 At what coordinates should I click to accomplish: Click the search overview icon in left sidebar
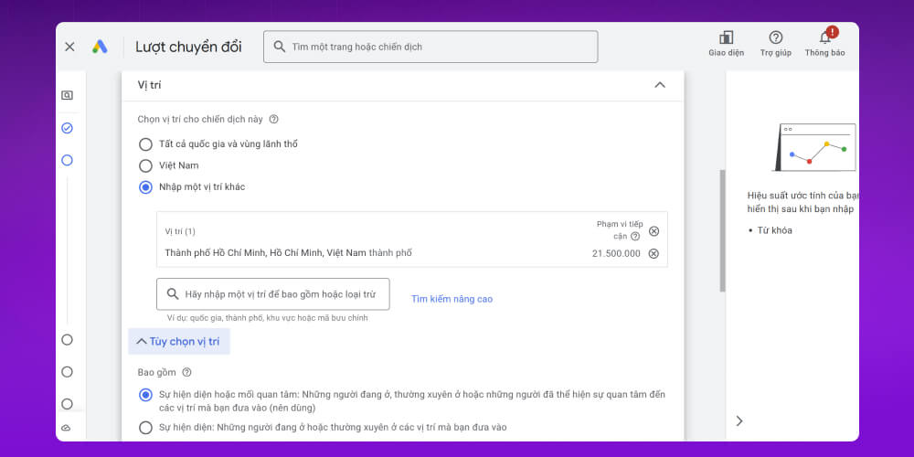point(67,95)
